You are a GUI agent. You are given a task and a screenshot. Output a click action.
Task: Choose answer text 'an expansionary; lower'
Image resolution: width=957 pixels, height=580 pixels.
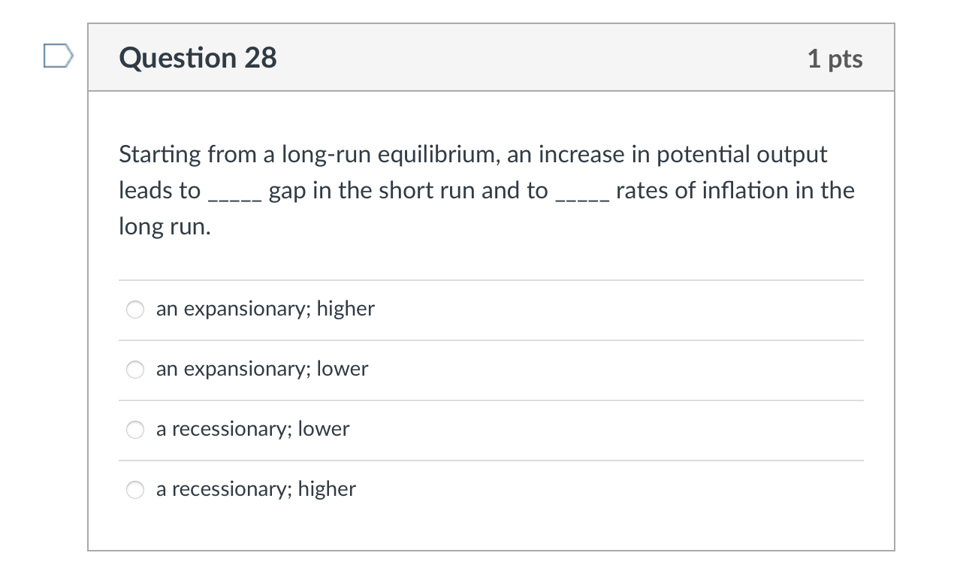point(261,369)
